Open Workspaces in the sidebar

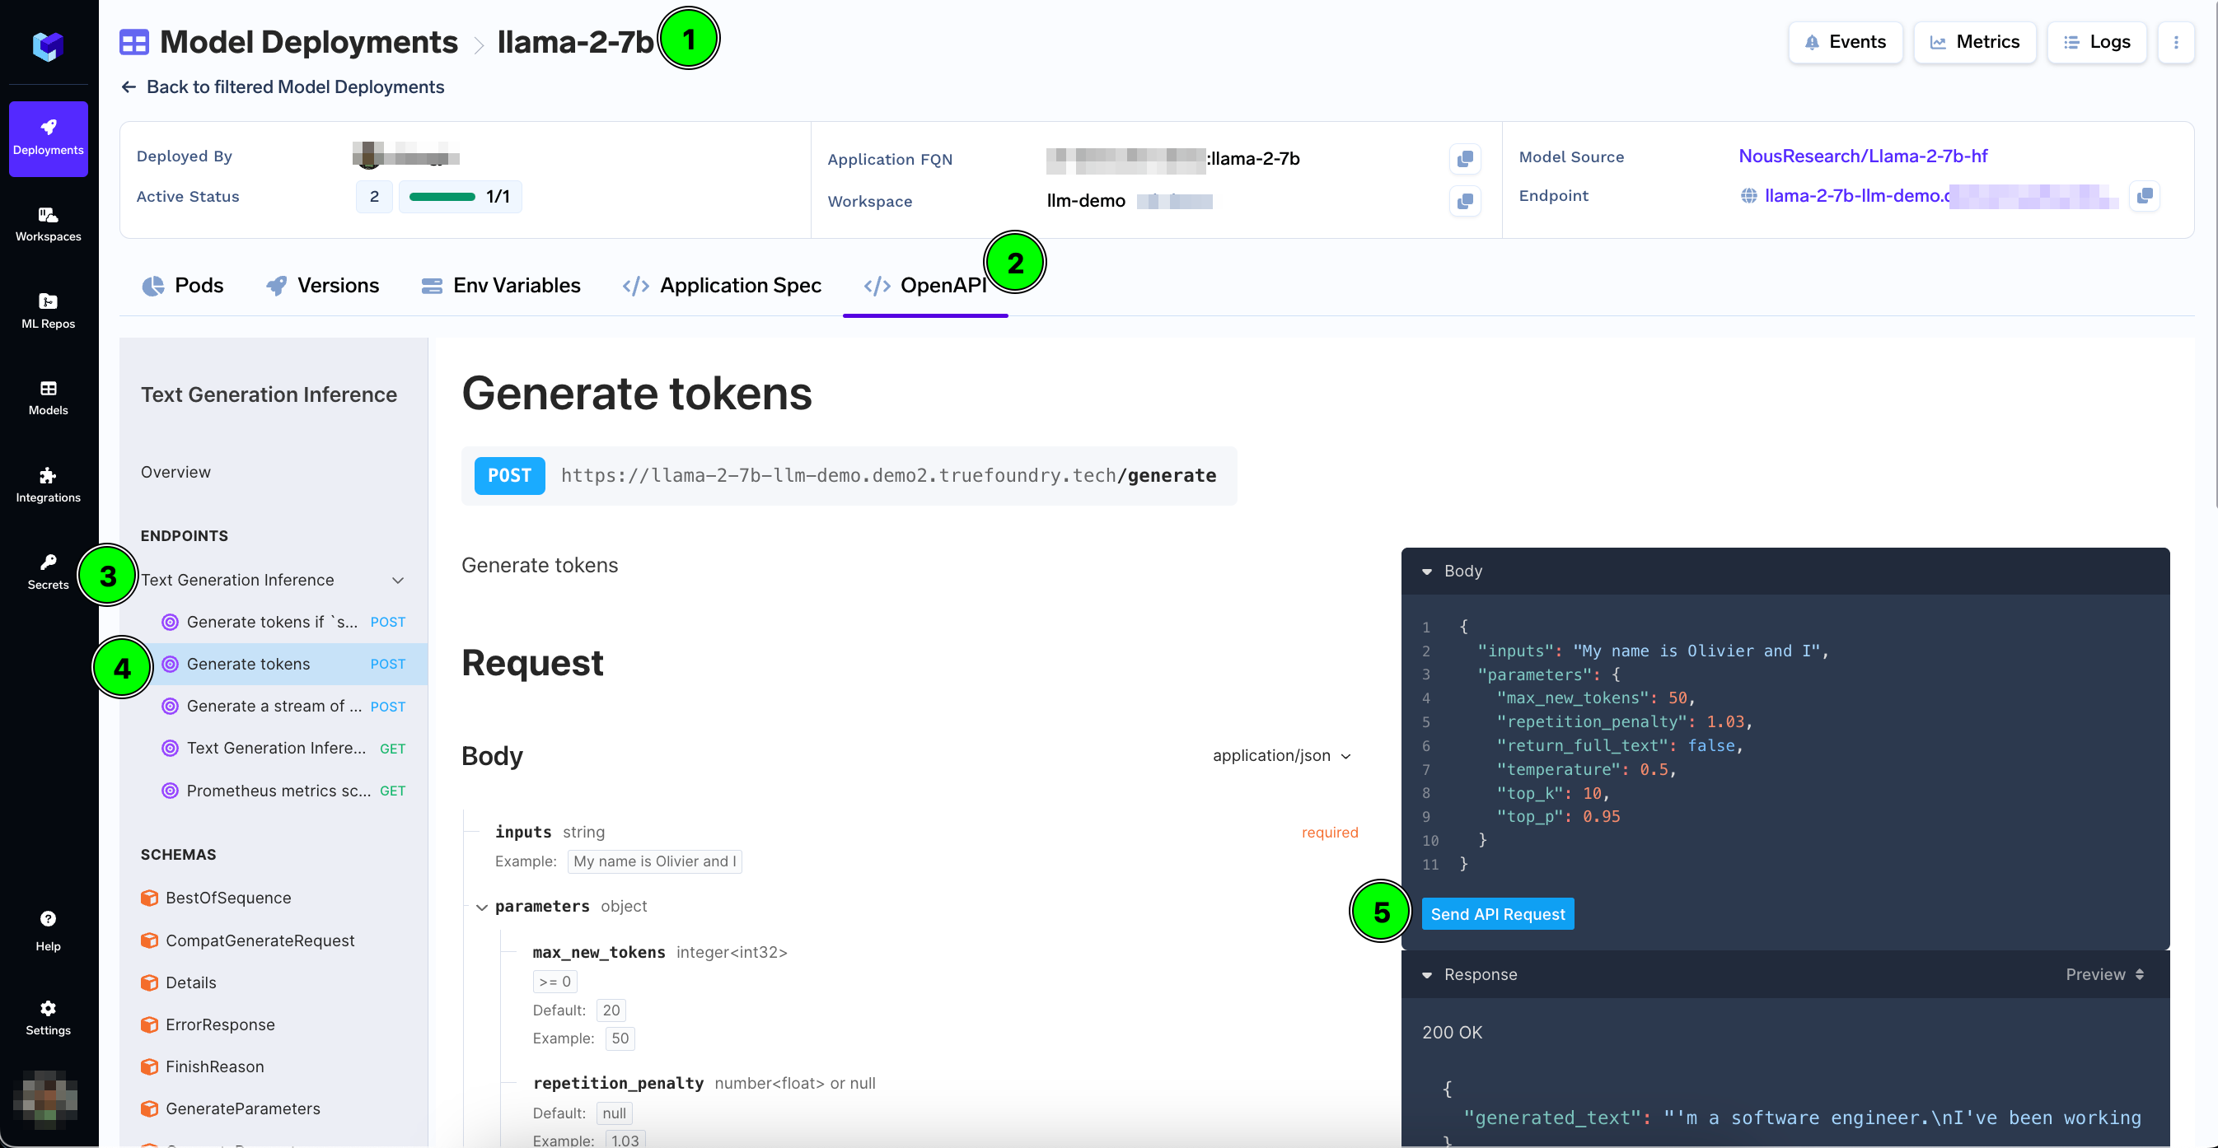coord(49,224)
